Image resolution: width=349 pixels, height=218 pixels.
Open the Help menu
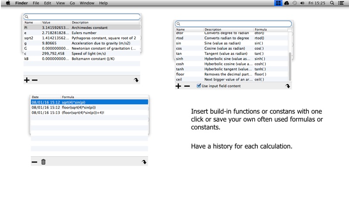(103, 3)
